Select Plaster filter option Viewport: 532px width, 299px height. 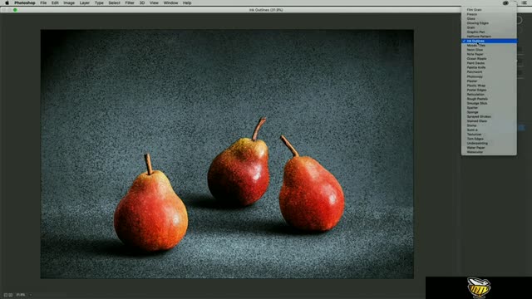click(489, 81)
